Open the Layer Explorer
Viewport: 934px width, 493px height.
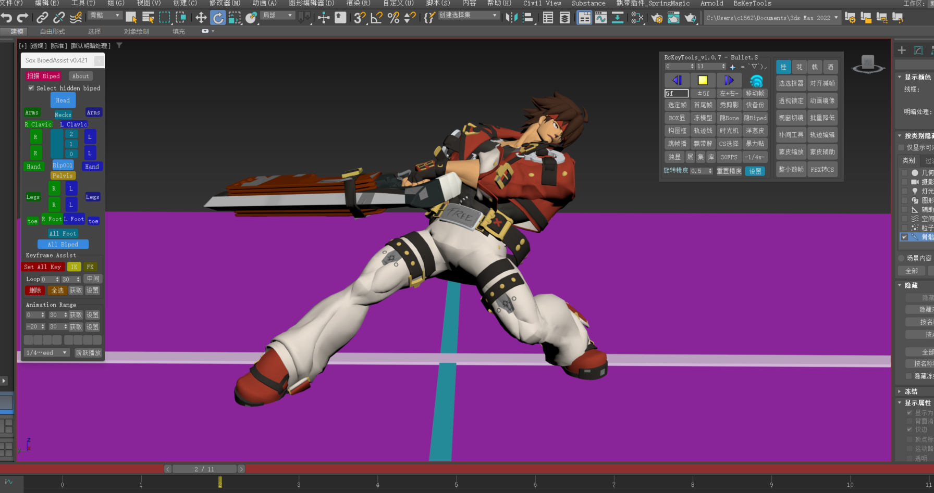coord(564,18)
